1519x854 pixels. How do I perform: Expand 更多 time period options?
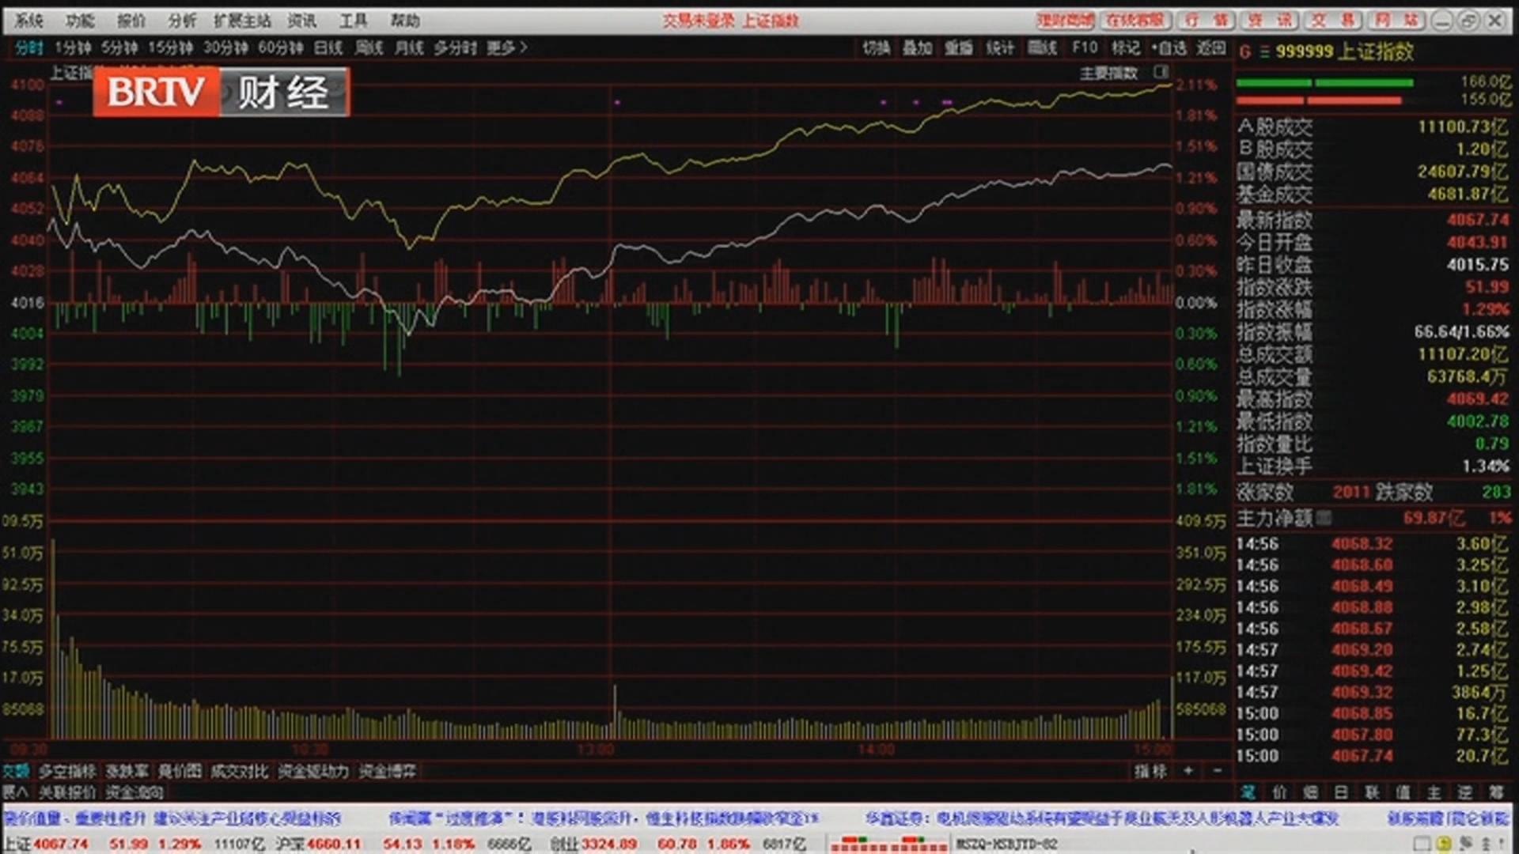pos(506,48)
